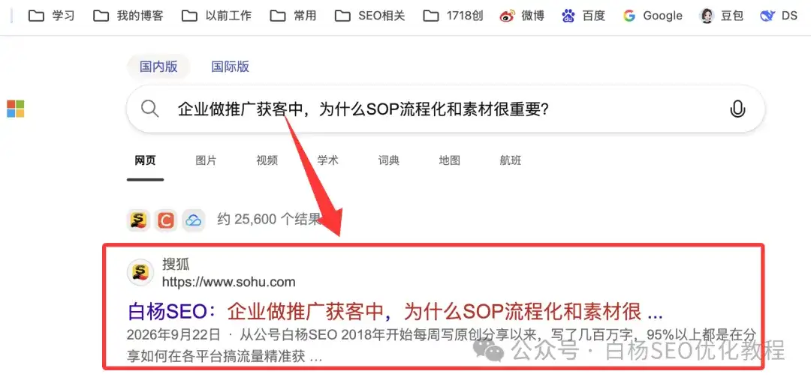Expand the SEO相关 bookmark folder

[x=369, y=16]
